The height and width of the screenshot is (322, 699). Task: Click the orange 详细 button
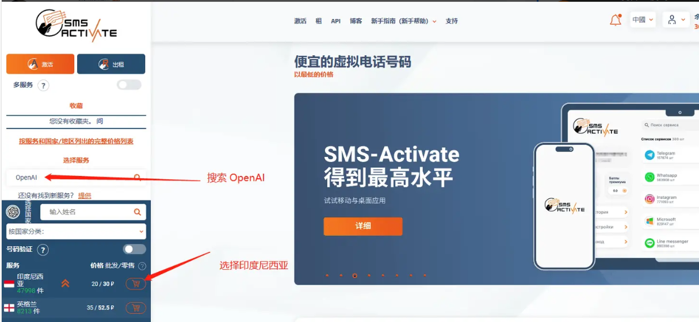point(363,226)
